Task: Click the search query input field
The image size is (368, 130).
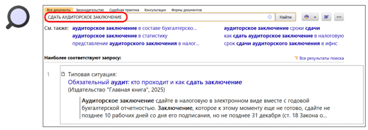Action: [160, 17]
